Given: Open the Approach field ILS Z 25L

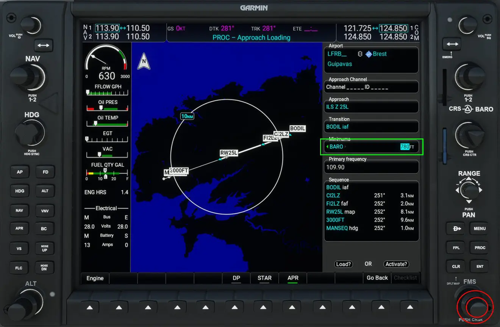Looking at the screenshot, I should tap(371, 107).
